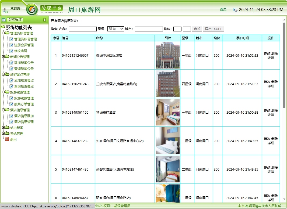
Task: Open the 星级 dropdown showing 所有
Action: coord(115,29)
